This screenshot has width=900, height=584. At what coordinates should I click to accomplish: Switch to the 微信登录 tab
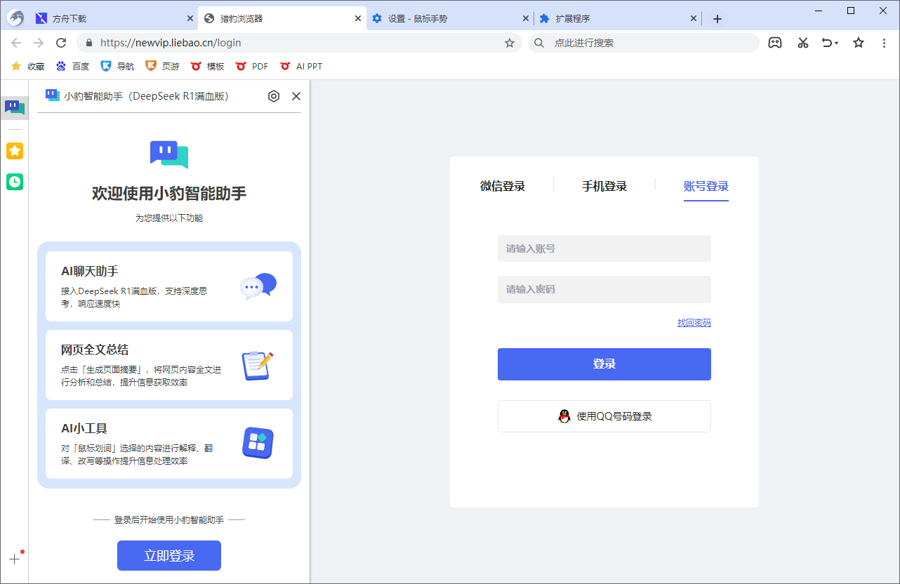click(503, 186)
